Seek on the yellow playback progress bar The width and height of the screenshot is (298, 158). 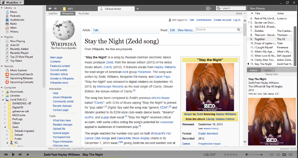tap(61, 157)
